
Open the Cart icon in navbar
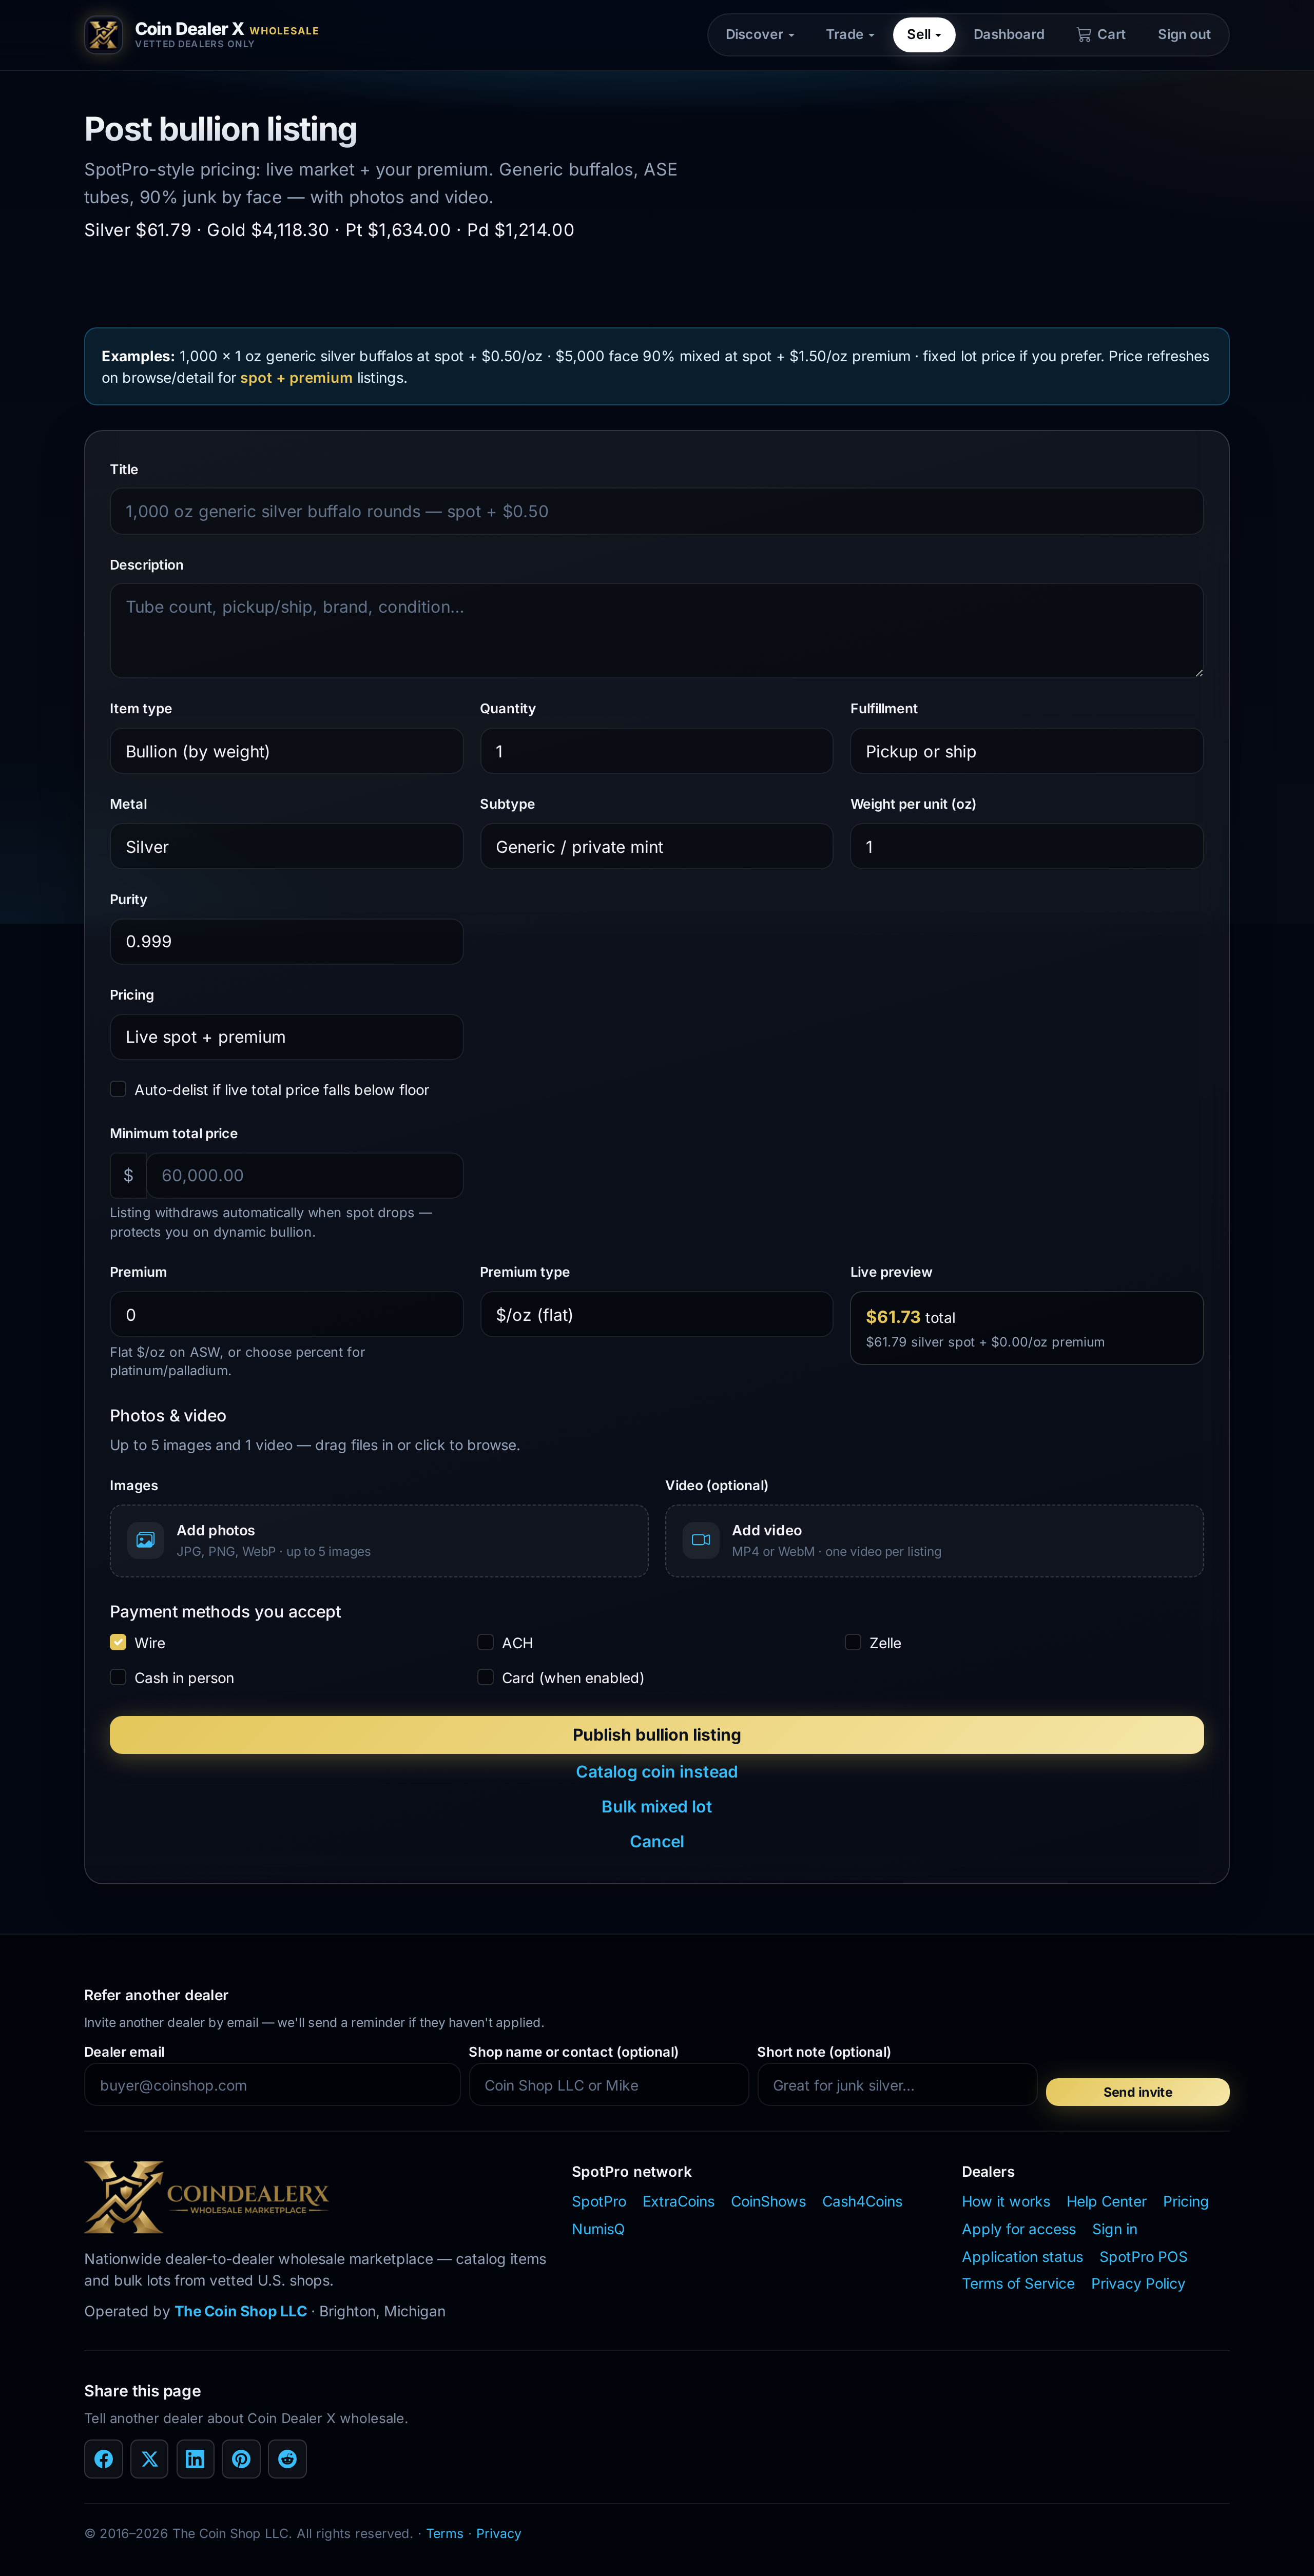click(1083, 34)
